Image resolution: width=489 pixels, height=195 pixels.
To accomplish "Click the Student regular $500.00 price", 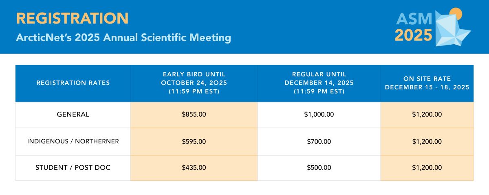I will click(319, 167).
